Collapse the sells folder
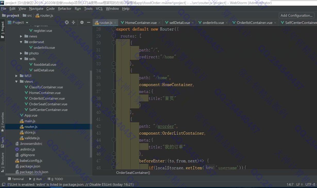Screen dimensions: 317x188 (21, 59)
